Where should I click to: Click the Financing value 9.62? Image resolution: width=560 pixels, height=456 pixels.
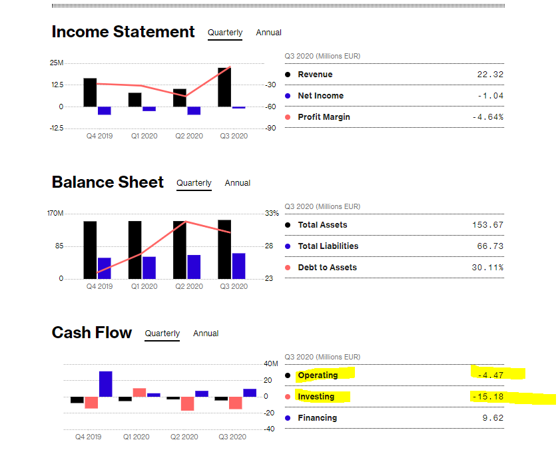click(493, 418)
